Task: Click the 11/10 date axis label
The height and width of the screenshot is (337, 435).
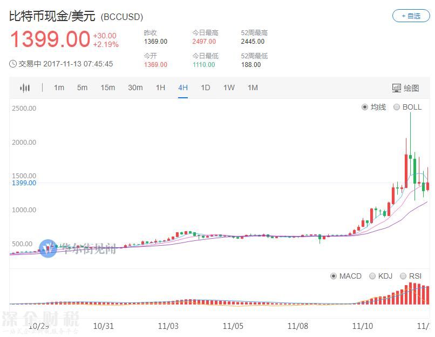Action: [362, 326]
